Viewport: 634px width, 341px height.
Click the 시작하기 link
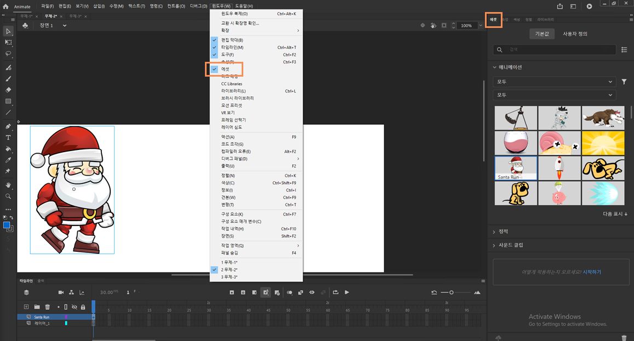(592, 273)
